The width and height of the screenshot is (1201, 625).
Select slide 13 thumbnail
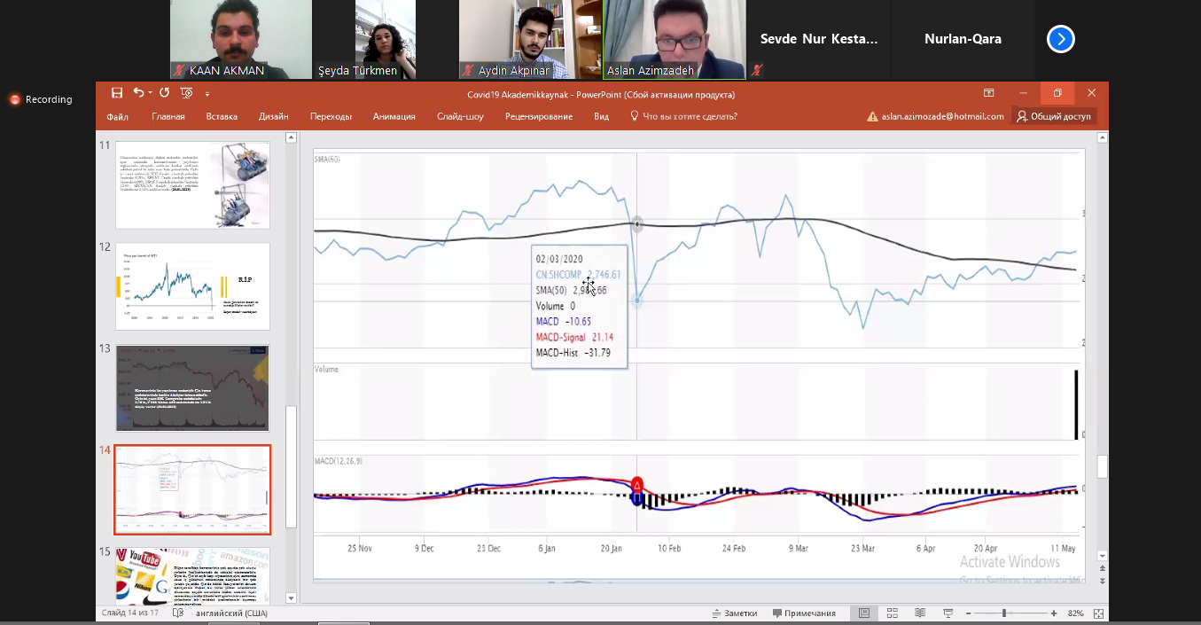(x=192, y=387)
